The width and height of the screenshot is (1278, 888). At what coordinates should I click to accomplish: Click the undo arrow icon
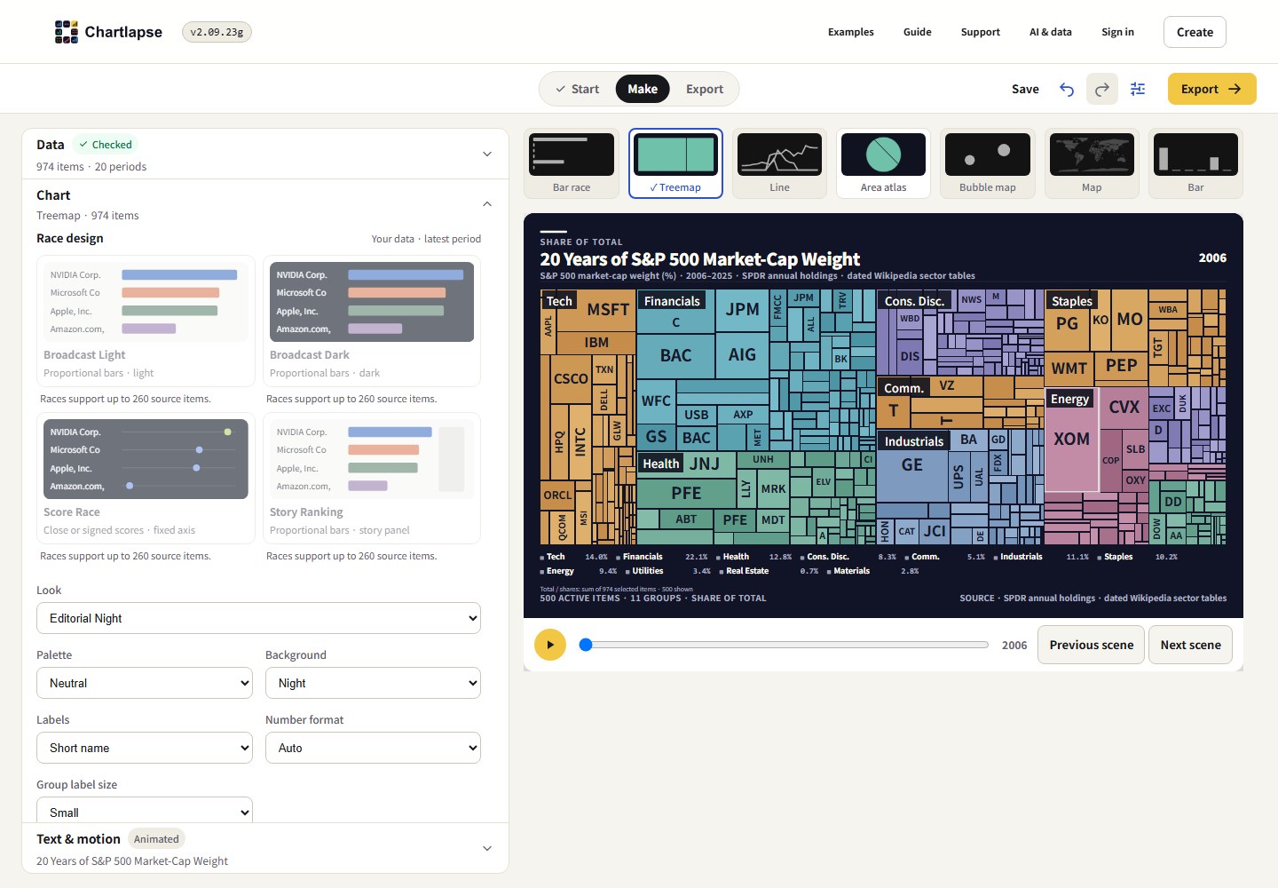[x=1067, y=89]
